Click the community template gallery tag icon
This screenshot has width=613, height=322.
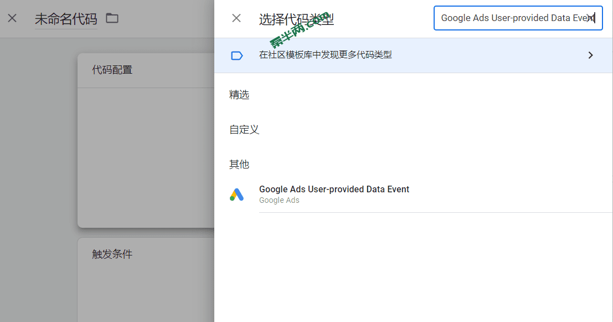tap(237, 55)
